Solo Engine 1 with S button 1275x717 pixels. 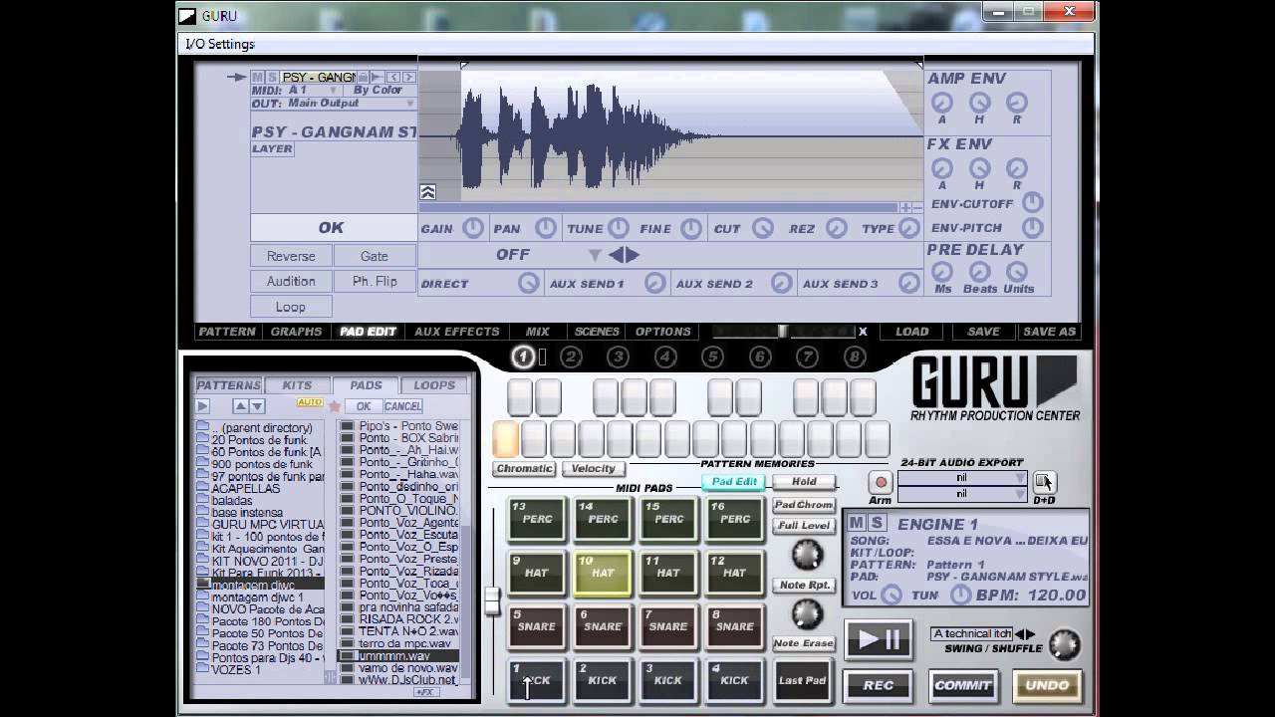[877, 523]
